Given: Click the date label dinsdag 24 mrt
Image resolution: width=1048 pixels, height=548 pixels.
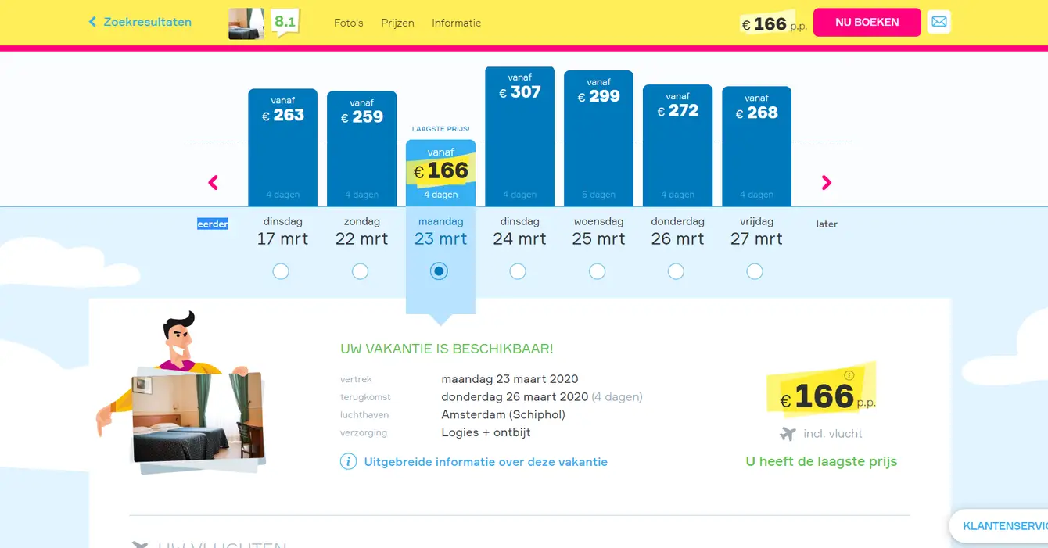Looking at the screenshot, I should point(520,232).
